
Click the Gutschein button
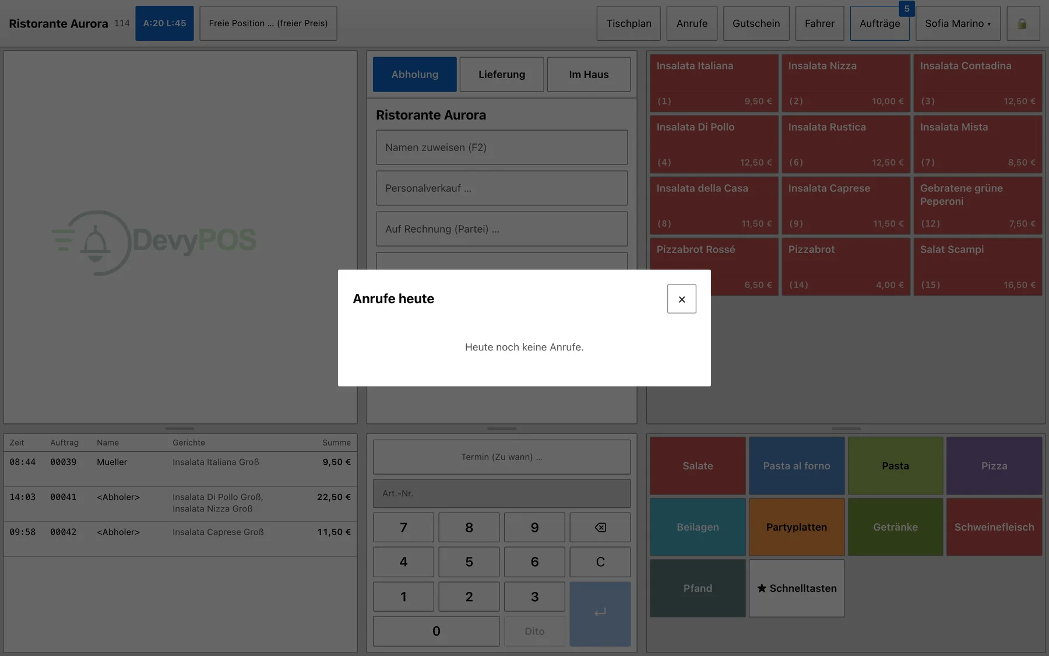756,23
